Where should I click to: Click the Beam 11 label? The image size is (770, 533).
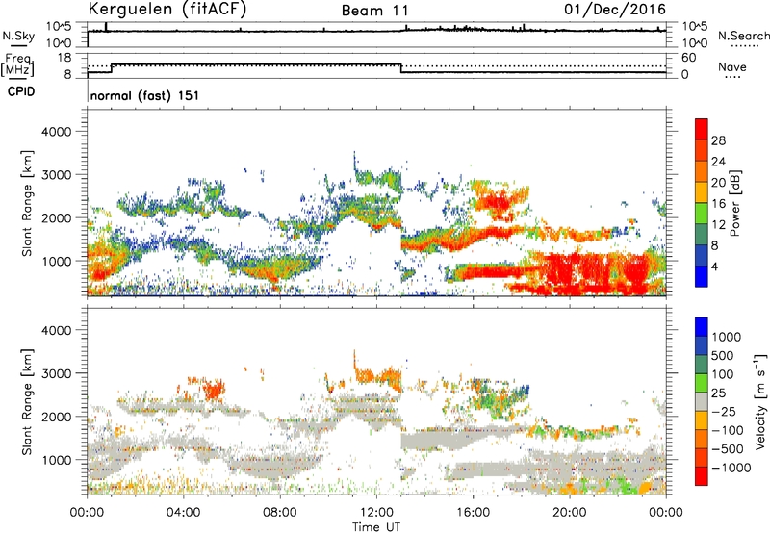coord(374,11)
